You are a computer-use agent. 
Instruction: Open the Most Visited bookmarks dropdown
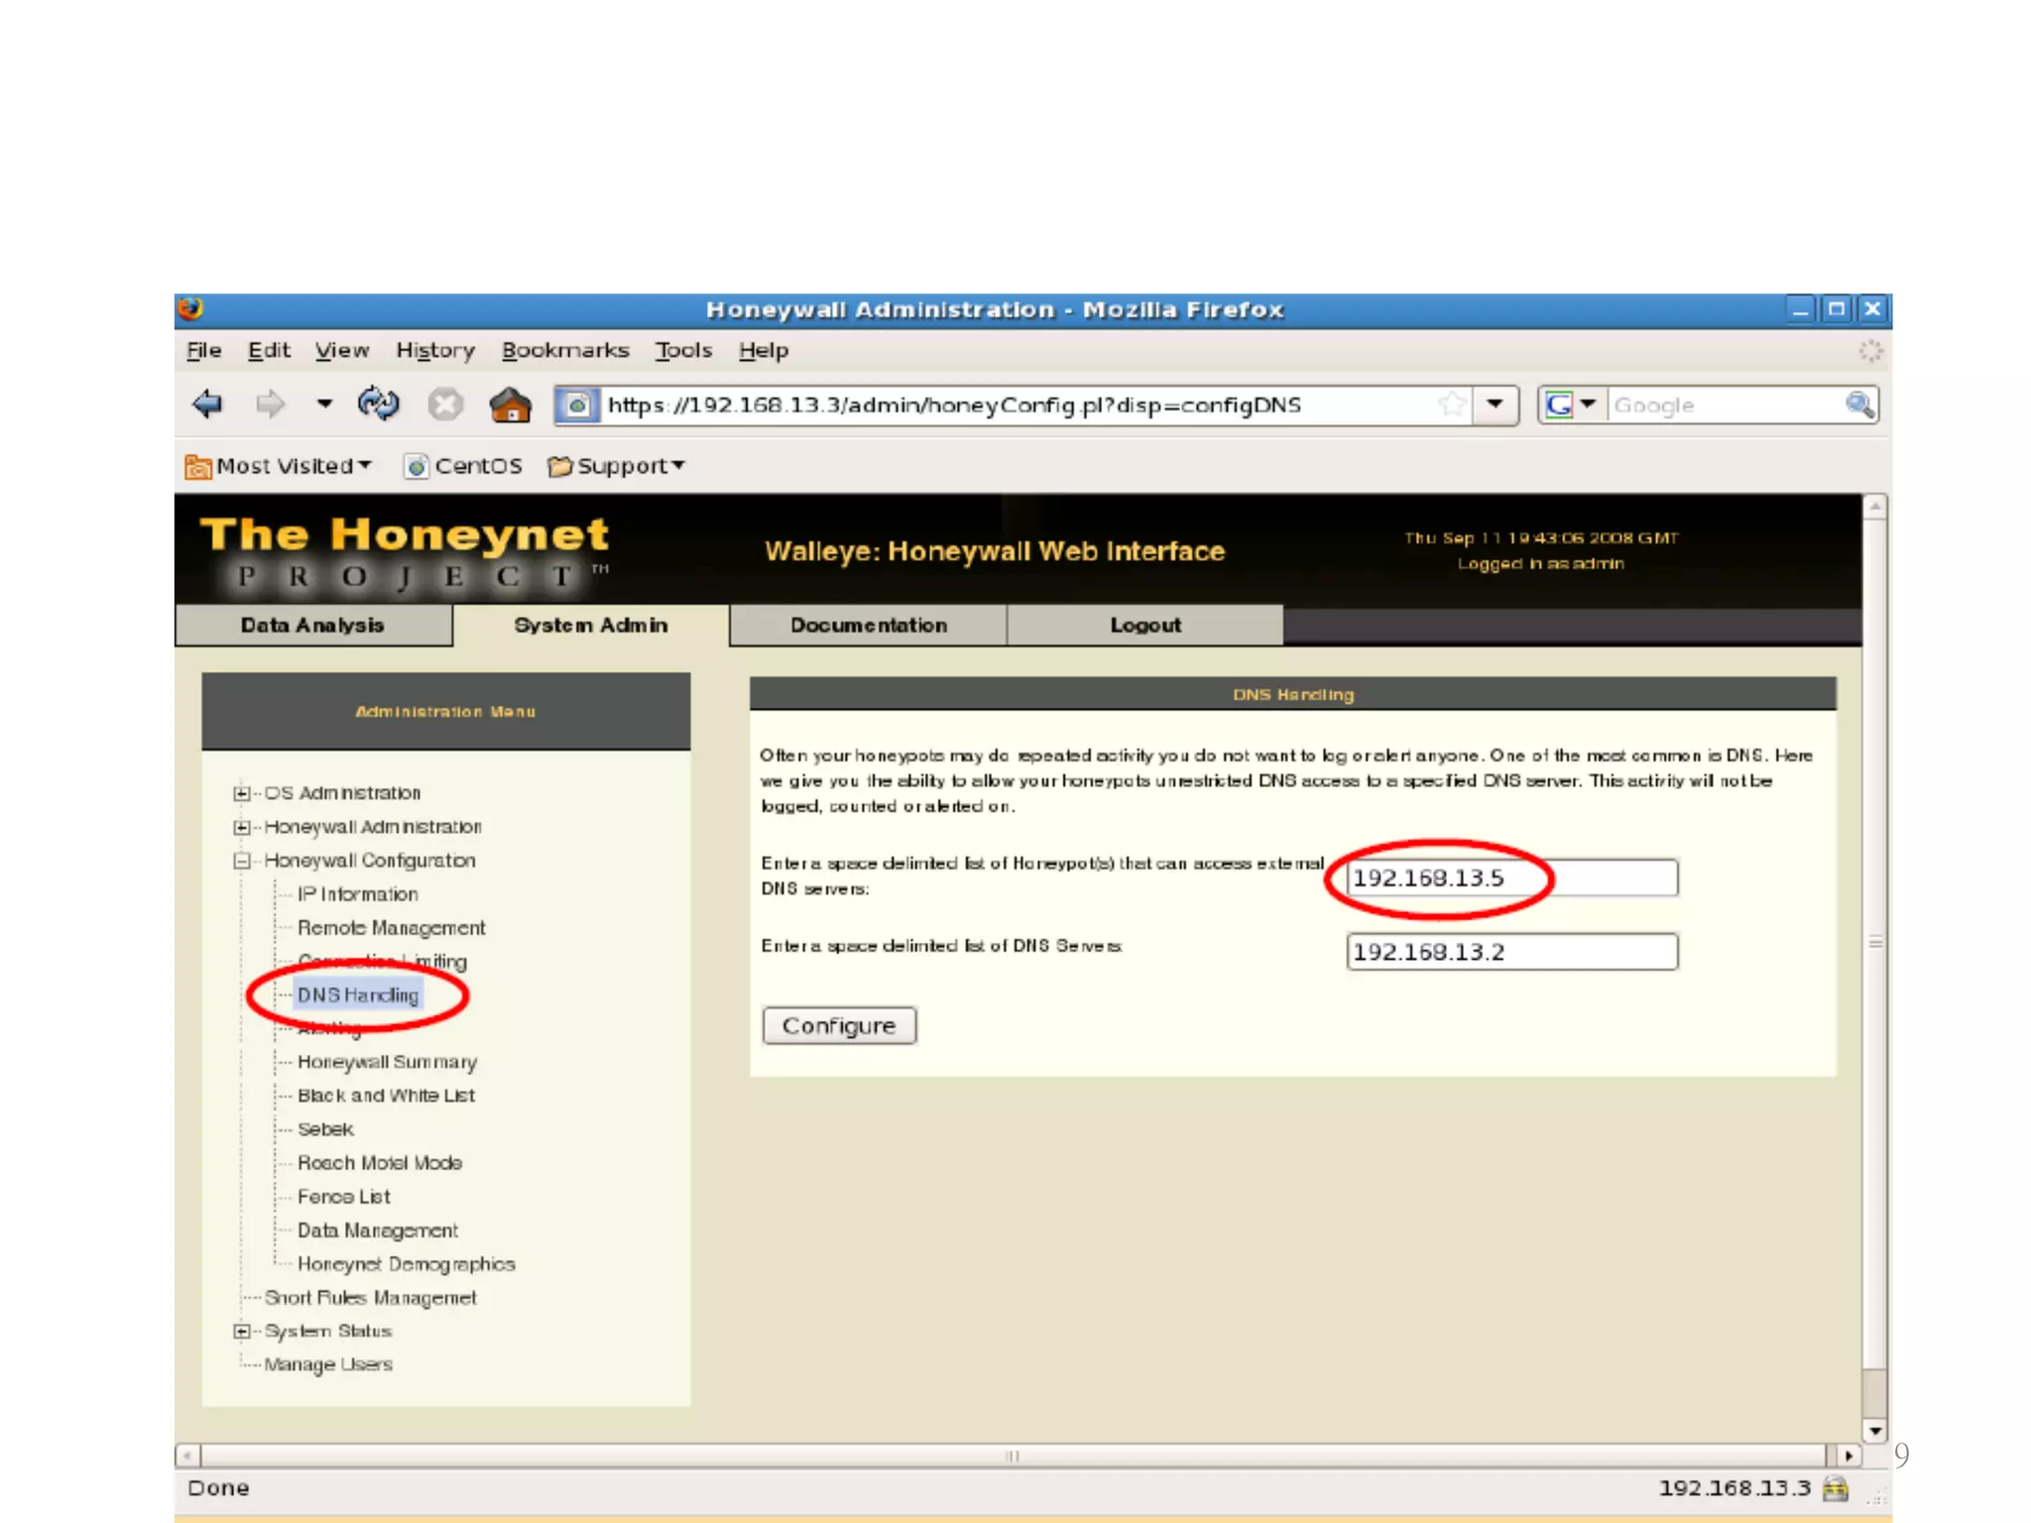tap(280, 466)
